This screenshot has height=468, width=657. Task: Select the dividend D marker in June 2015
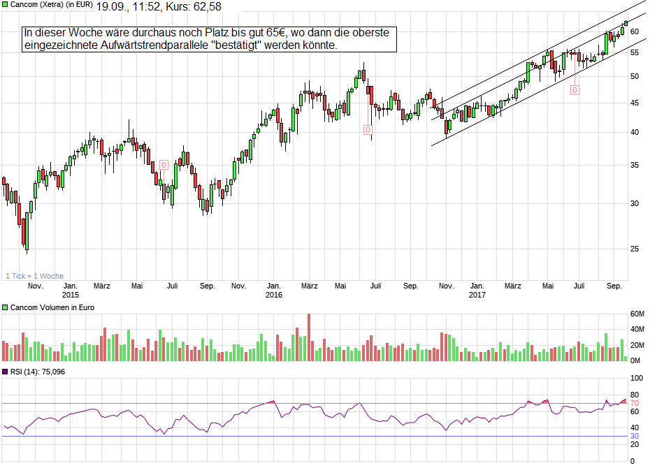tap(164, 165)
